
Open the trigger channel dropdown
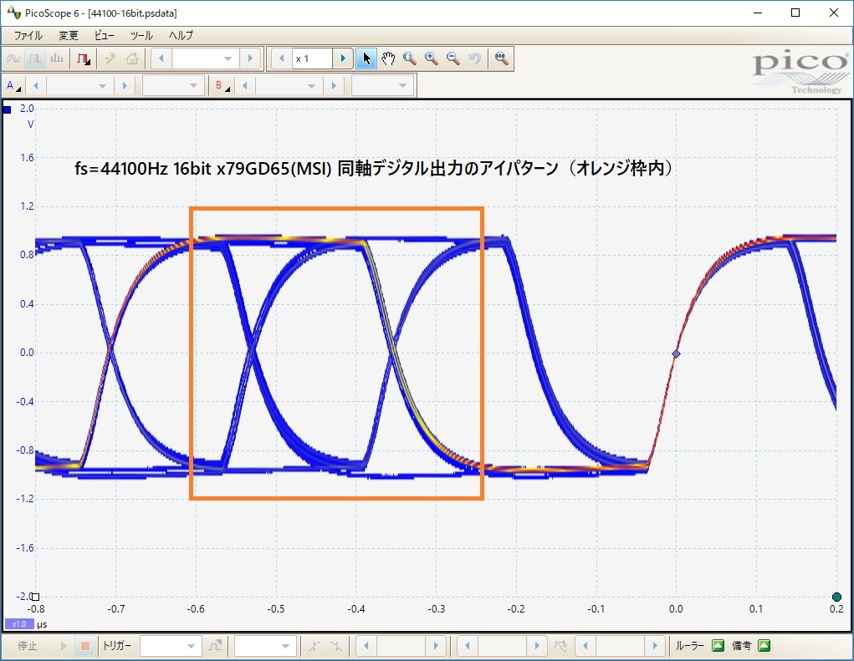click(285, 646)
